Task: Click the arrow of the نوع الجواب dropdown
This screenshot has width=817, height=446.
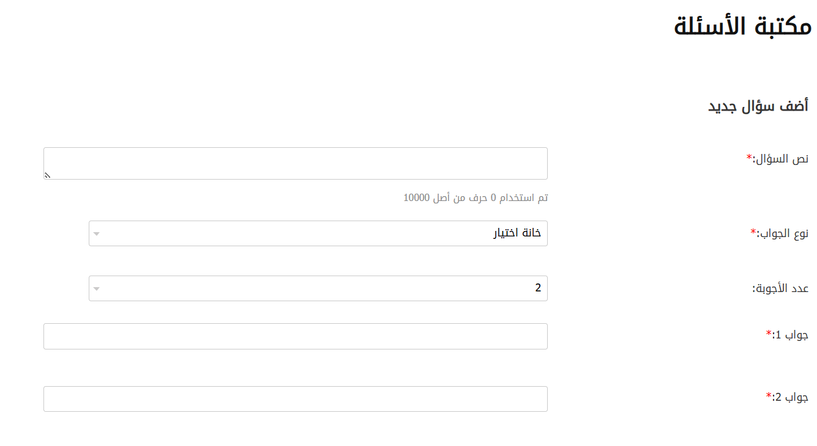Action: (96, 234)
